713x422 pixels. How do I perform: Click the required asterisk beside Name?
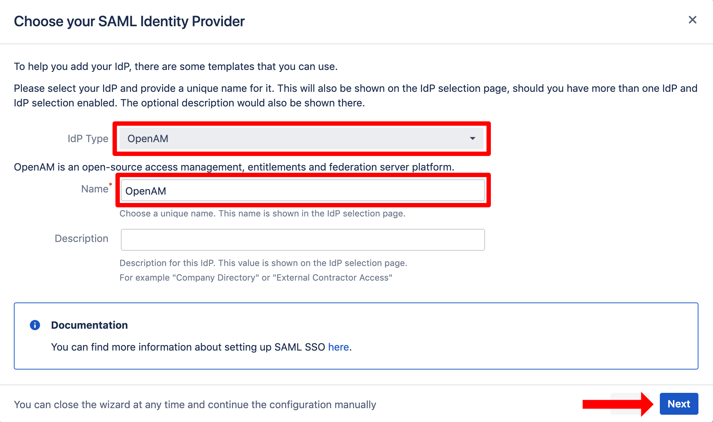(x=110, y=184)
